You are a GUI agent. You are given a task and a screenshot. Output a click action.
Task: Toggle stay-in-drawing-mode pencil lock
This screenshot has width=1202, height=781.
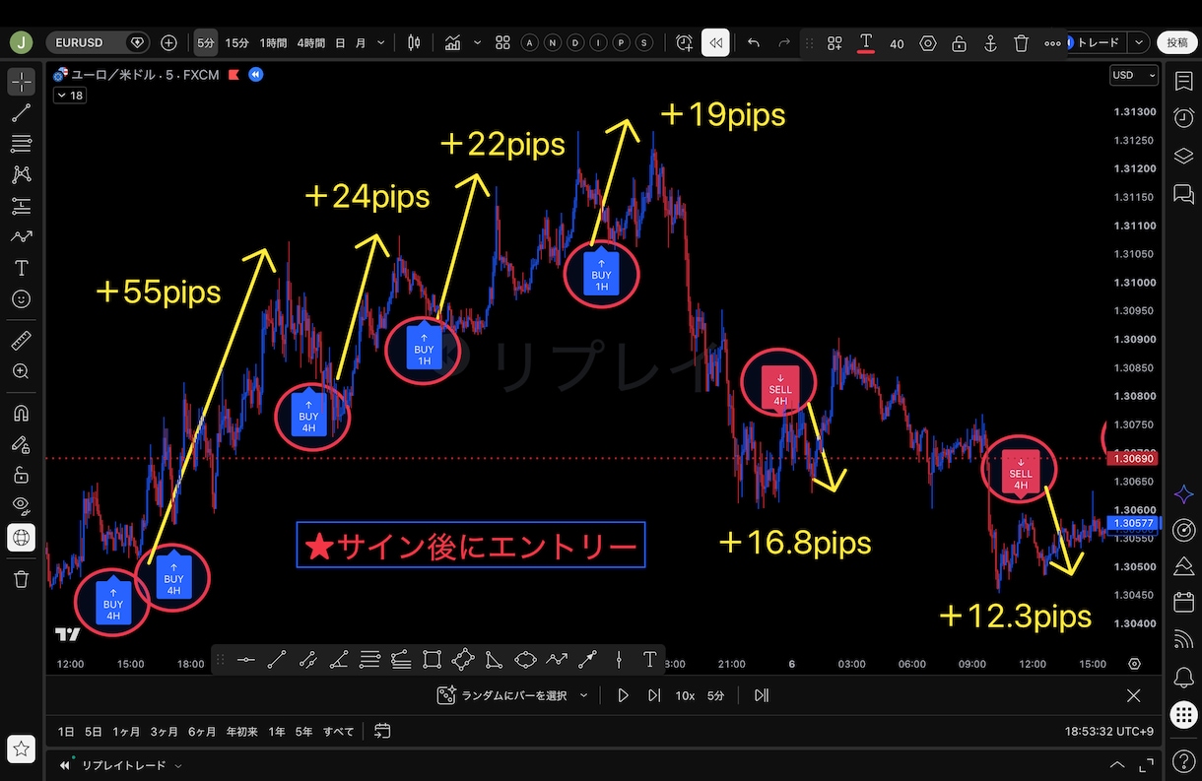coord(22,444)
